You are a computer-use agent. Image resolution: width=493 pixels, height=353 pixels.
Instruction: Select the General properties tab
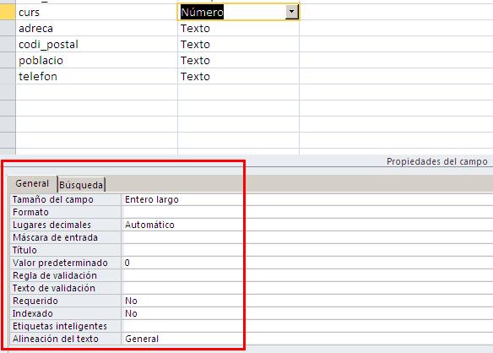point(32,183)
